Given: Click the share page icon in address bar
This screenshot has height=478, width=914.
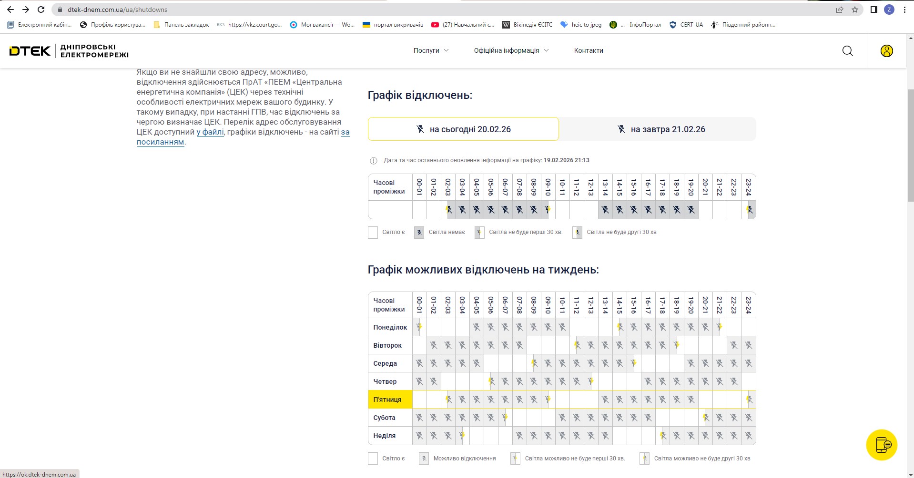Looking at the screenshot, I should click(x=840, y=10).
